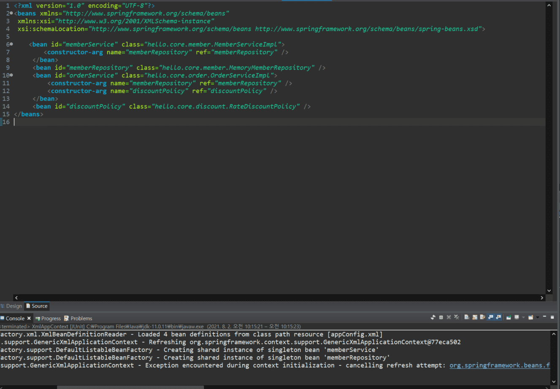Click the editor vertical scrollbar up arrow
Viewport: 560px width, 389px height.
(549, 5)
